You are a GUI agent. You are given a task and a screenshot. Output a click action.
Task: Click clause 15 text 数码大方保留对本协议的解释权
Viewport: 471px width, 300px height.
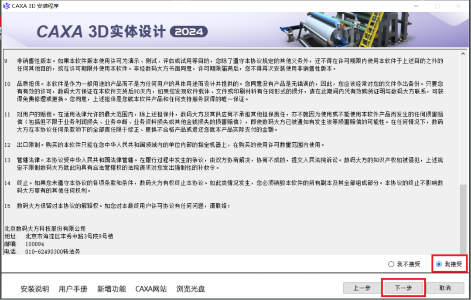pos(58,206)
